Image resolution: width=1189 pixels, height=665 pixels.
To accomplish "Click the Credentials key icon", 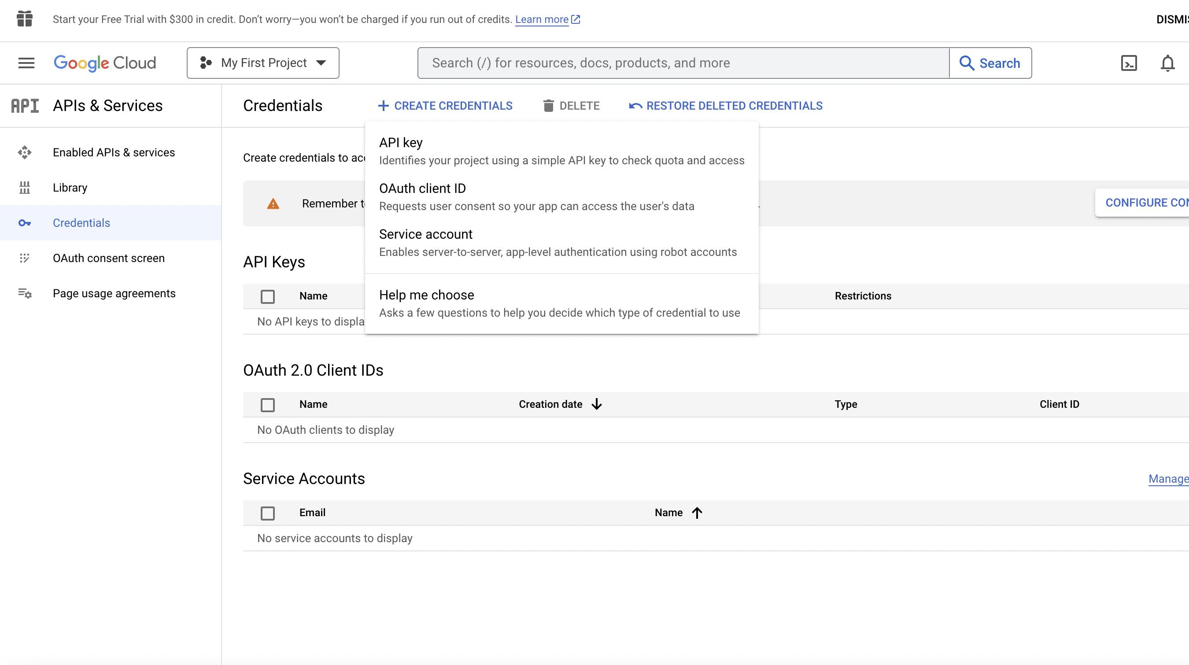I will [x=25, y=223].
